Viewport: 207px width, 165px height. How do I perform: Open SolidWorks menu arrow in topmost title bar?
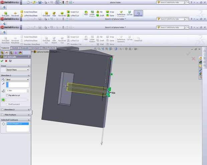pyautogui.click(x=21, y=2)
